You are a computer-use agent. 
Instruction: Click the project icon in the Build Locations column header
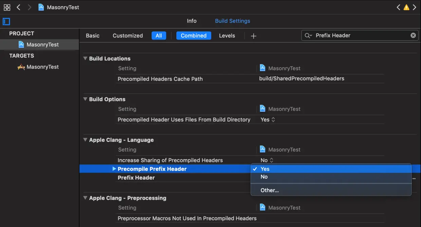click(x=262, y=68)
